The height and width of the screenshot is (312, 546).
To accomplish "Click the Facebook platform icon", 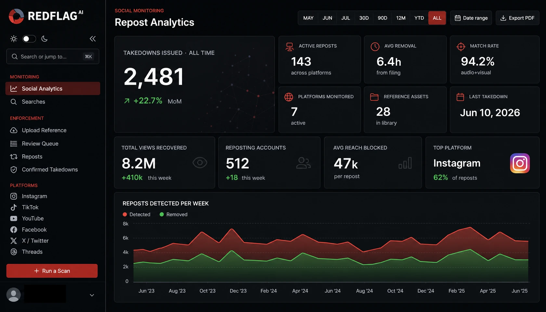I will click(14, 230).
